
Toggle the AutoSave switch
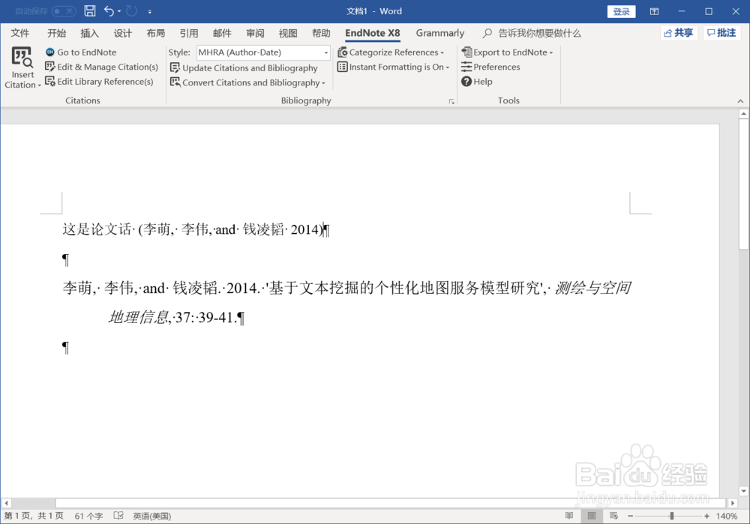tap(64, 11)
